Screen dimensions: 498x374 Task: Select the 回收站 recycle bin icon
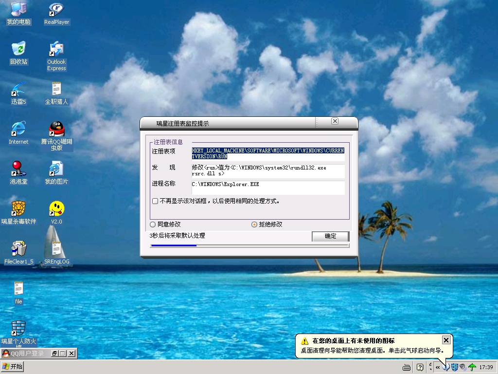pyautogui.click(x=19, y=53)
